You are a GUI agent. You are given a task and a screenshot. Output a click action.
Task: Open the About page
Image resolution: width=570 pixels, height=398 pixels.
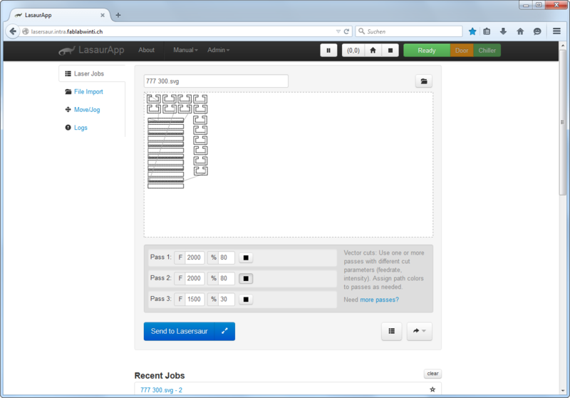[147, 50]
